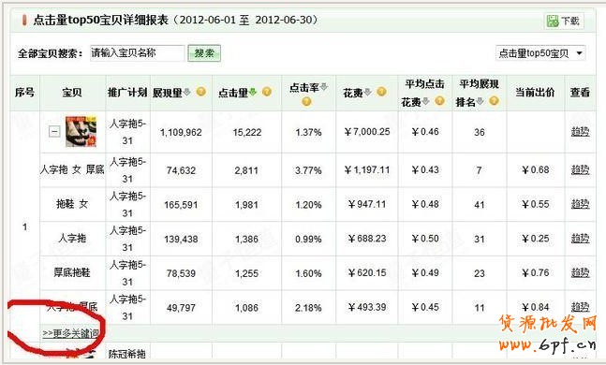Open help icon for 平均点击花费
This screenshot has width=606, height=365.
point(439,101)
